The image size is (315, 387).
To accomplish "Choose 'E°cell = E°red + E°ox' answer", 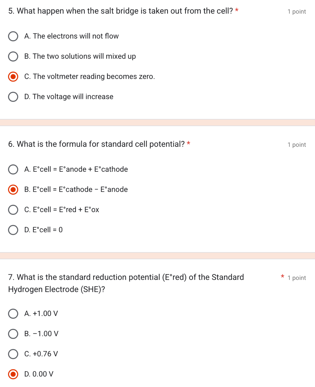I will [13, 210].
